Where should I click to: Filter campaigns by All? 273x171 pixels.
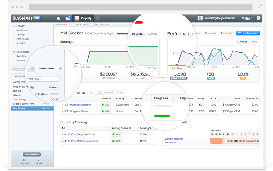click(91, 93)
